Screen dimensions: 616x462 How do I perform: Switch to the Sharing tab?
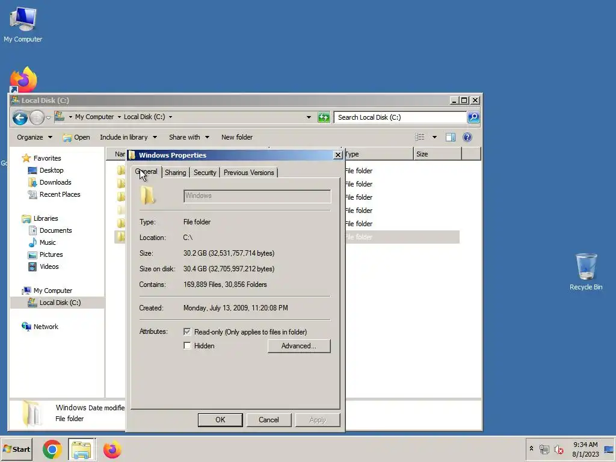click(175, 173)
